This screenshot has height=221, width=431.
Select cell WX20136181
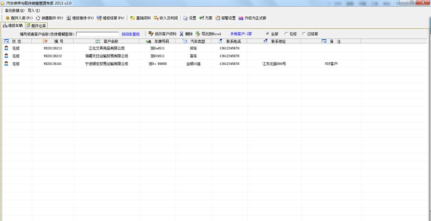[53, 64]
